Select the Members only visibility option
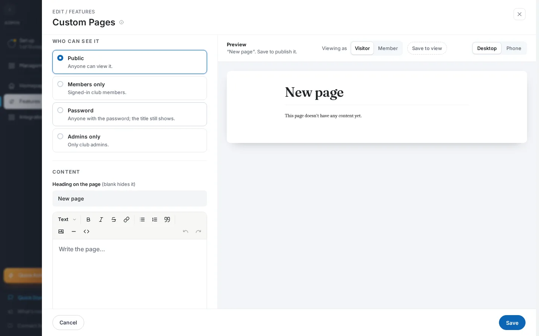The height and width of the screenshot is (336, 539). [130, 88]
